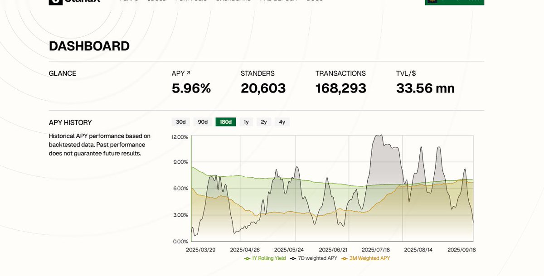544x276 pixels.
Task: Click the 2025/05/24 date label
Action: click(x=288, y=250)
